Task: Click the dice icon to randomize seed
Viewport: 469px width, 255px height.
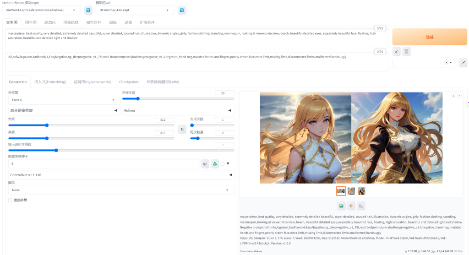Action: tap(205, 164)
